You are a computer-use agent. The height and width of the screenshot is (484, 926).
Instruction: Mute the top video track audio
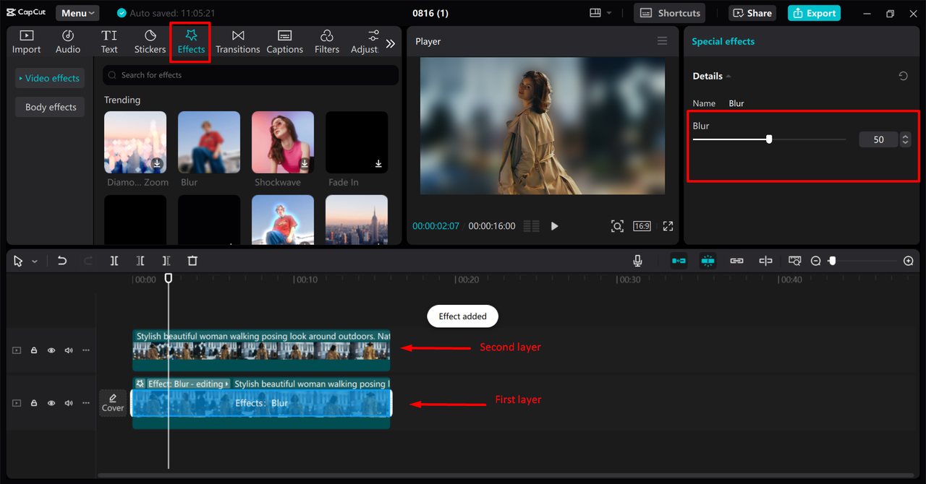coord(69,350)
